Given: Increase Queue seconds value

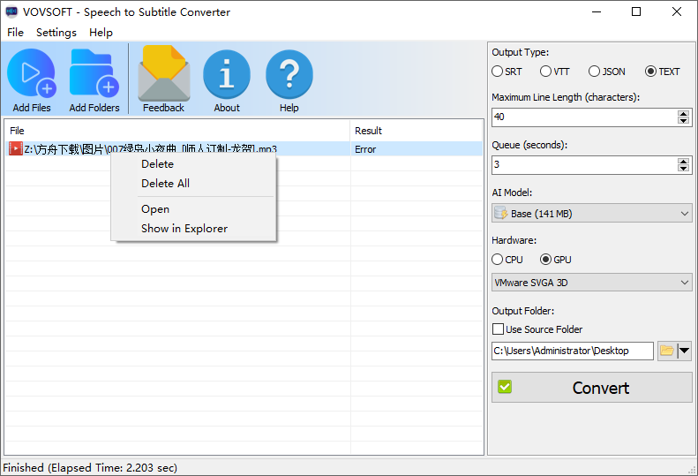Looking at the screenshot, I should (x=683, y=162).
